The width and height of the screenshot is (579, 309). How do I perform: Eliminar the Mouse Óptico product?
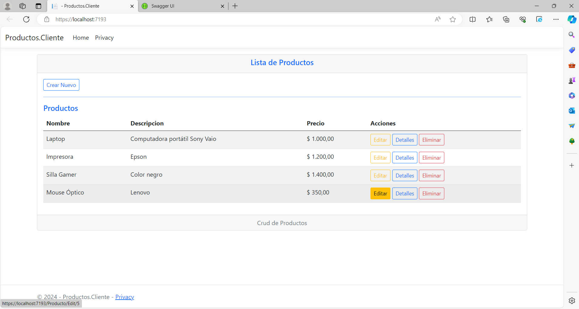(x=431, y=193)
